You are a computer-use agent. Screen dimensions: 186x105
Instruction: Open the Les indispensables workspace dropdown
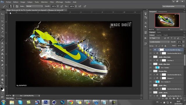[x=173, y=6]
